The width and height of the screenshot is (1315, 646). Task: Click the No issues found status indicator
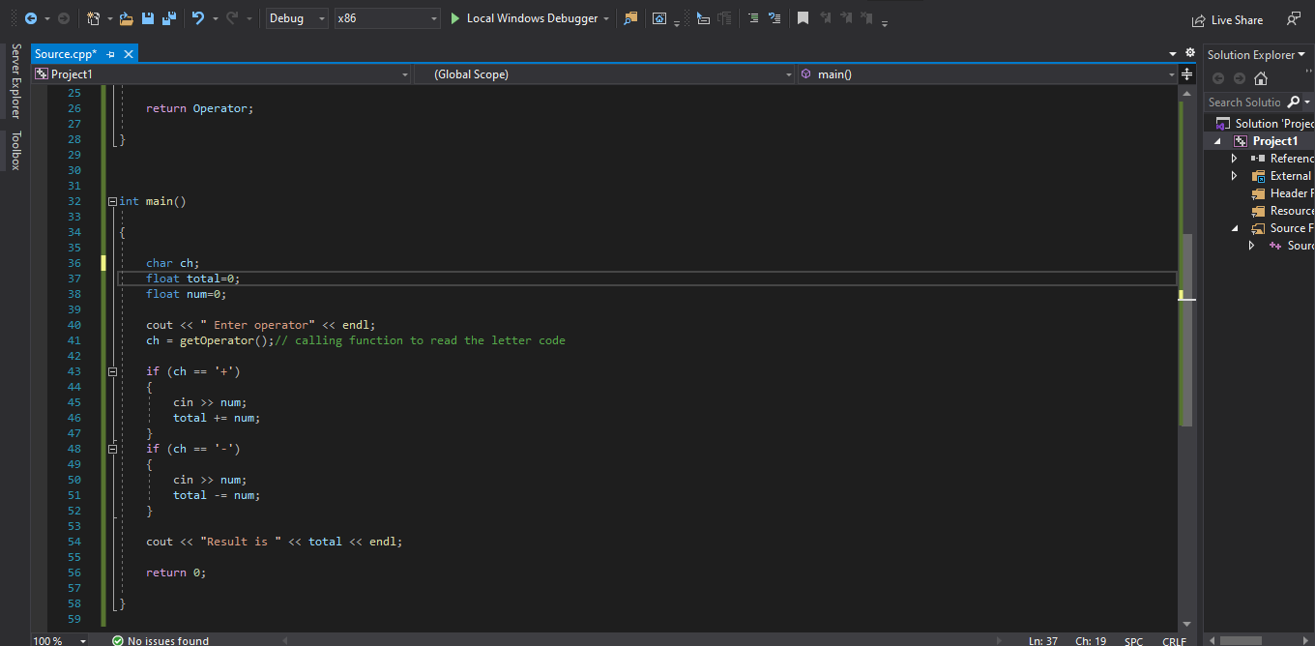[161, 640]
